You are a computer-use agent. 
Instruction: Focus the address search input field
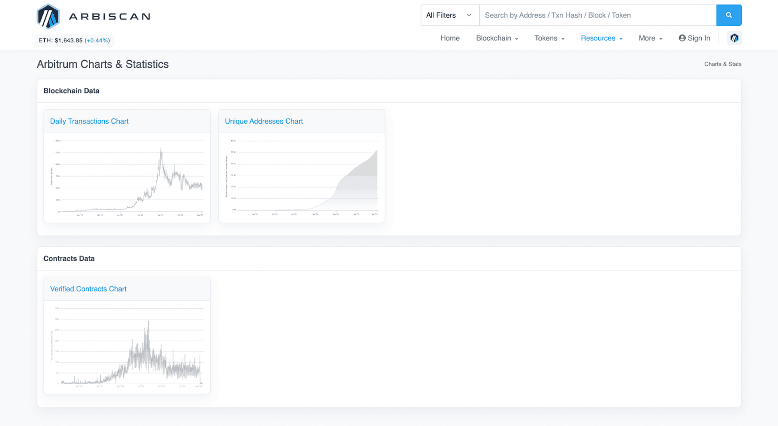[x=597, y=15]
